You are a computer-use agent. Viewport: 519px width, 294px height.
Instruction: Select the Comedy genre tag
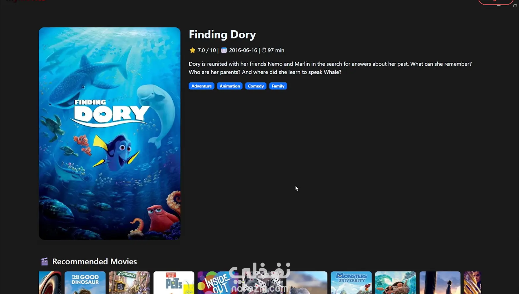point(256,86)
